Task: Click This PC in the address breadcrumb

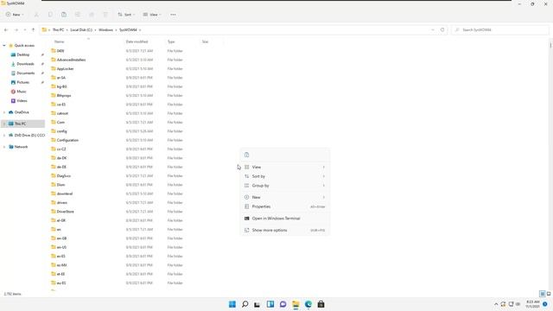Action: [x=58, y=30]
